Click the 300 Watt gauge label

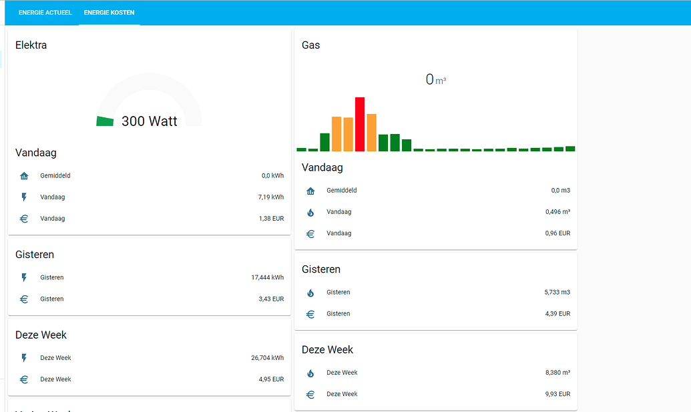(149, 121)
